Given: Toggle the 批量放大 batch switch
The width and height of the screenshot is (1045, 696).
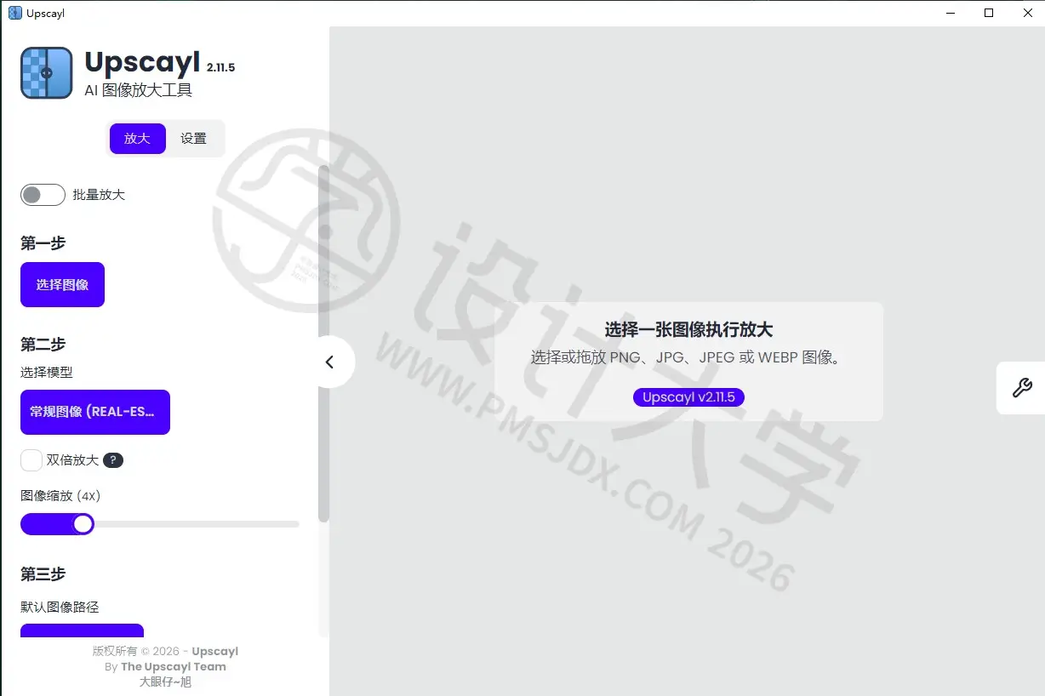Looking at the screenshot, I should (x=43, y=195).
